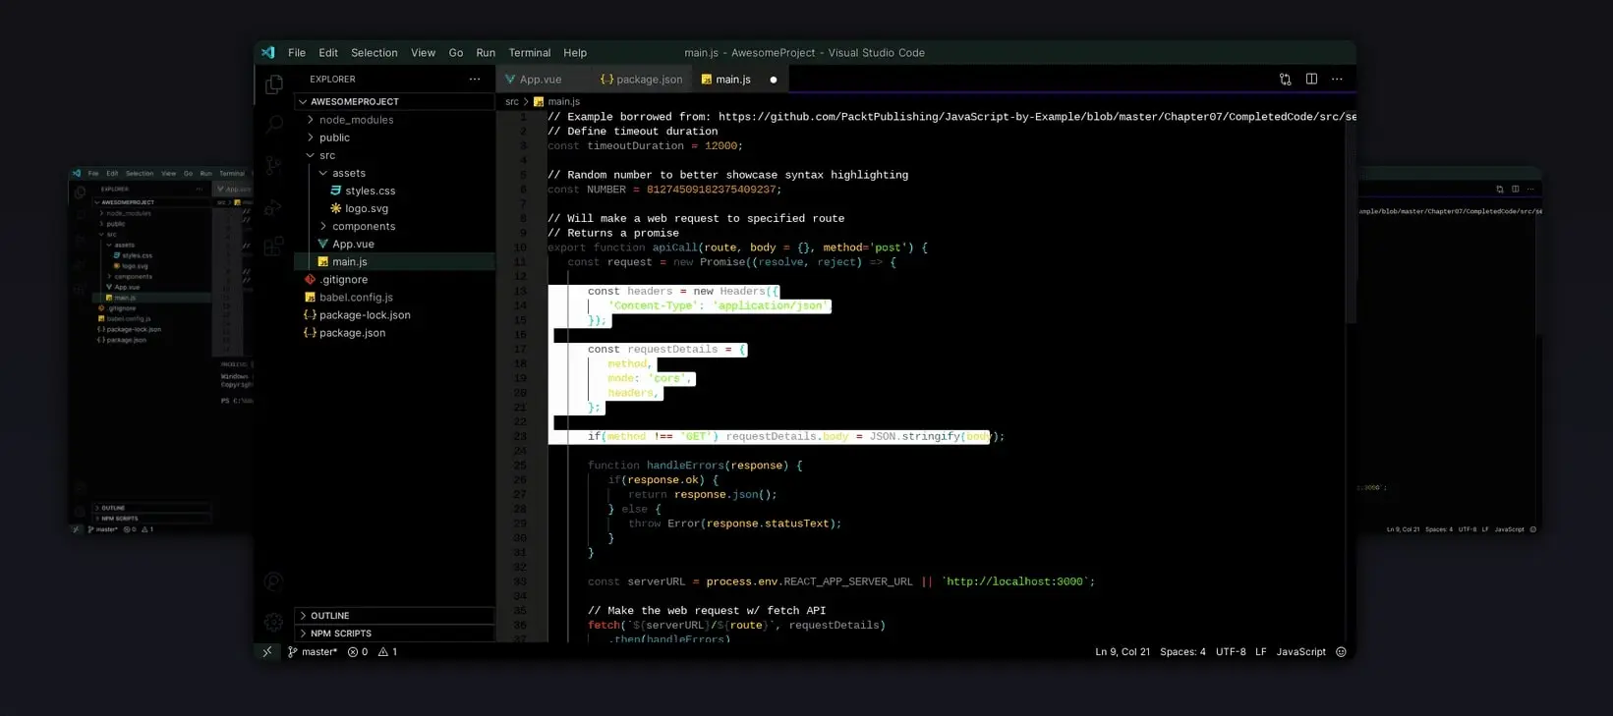Split the editor to the right
This screenshot has height=716, width=1613.
[1311, 80]
